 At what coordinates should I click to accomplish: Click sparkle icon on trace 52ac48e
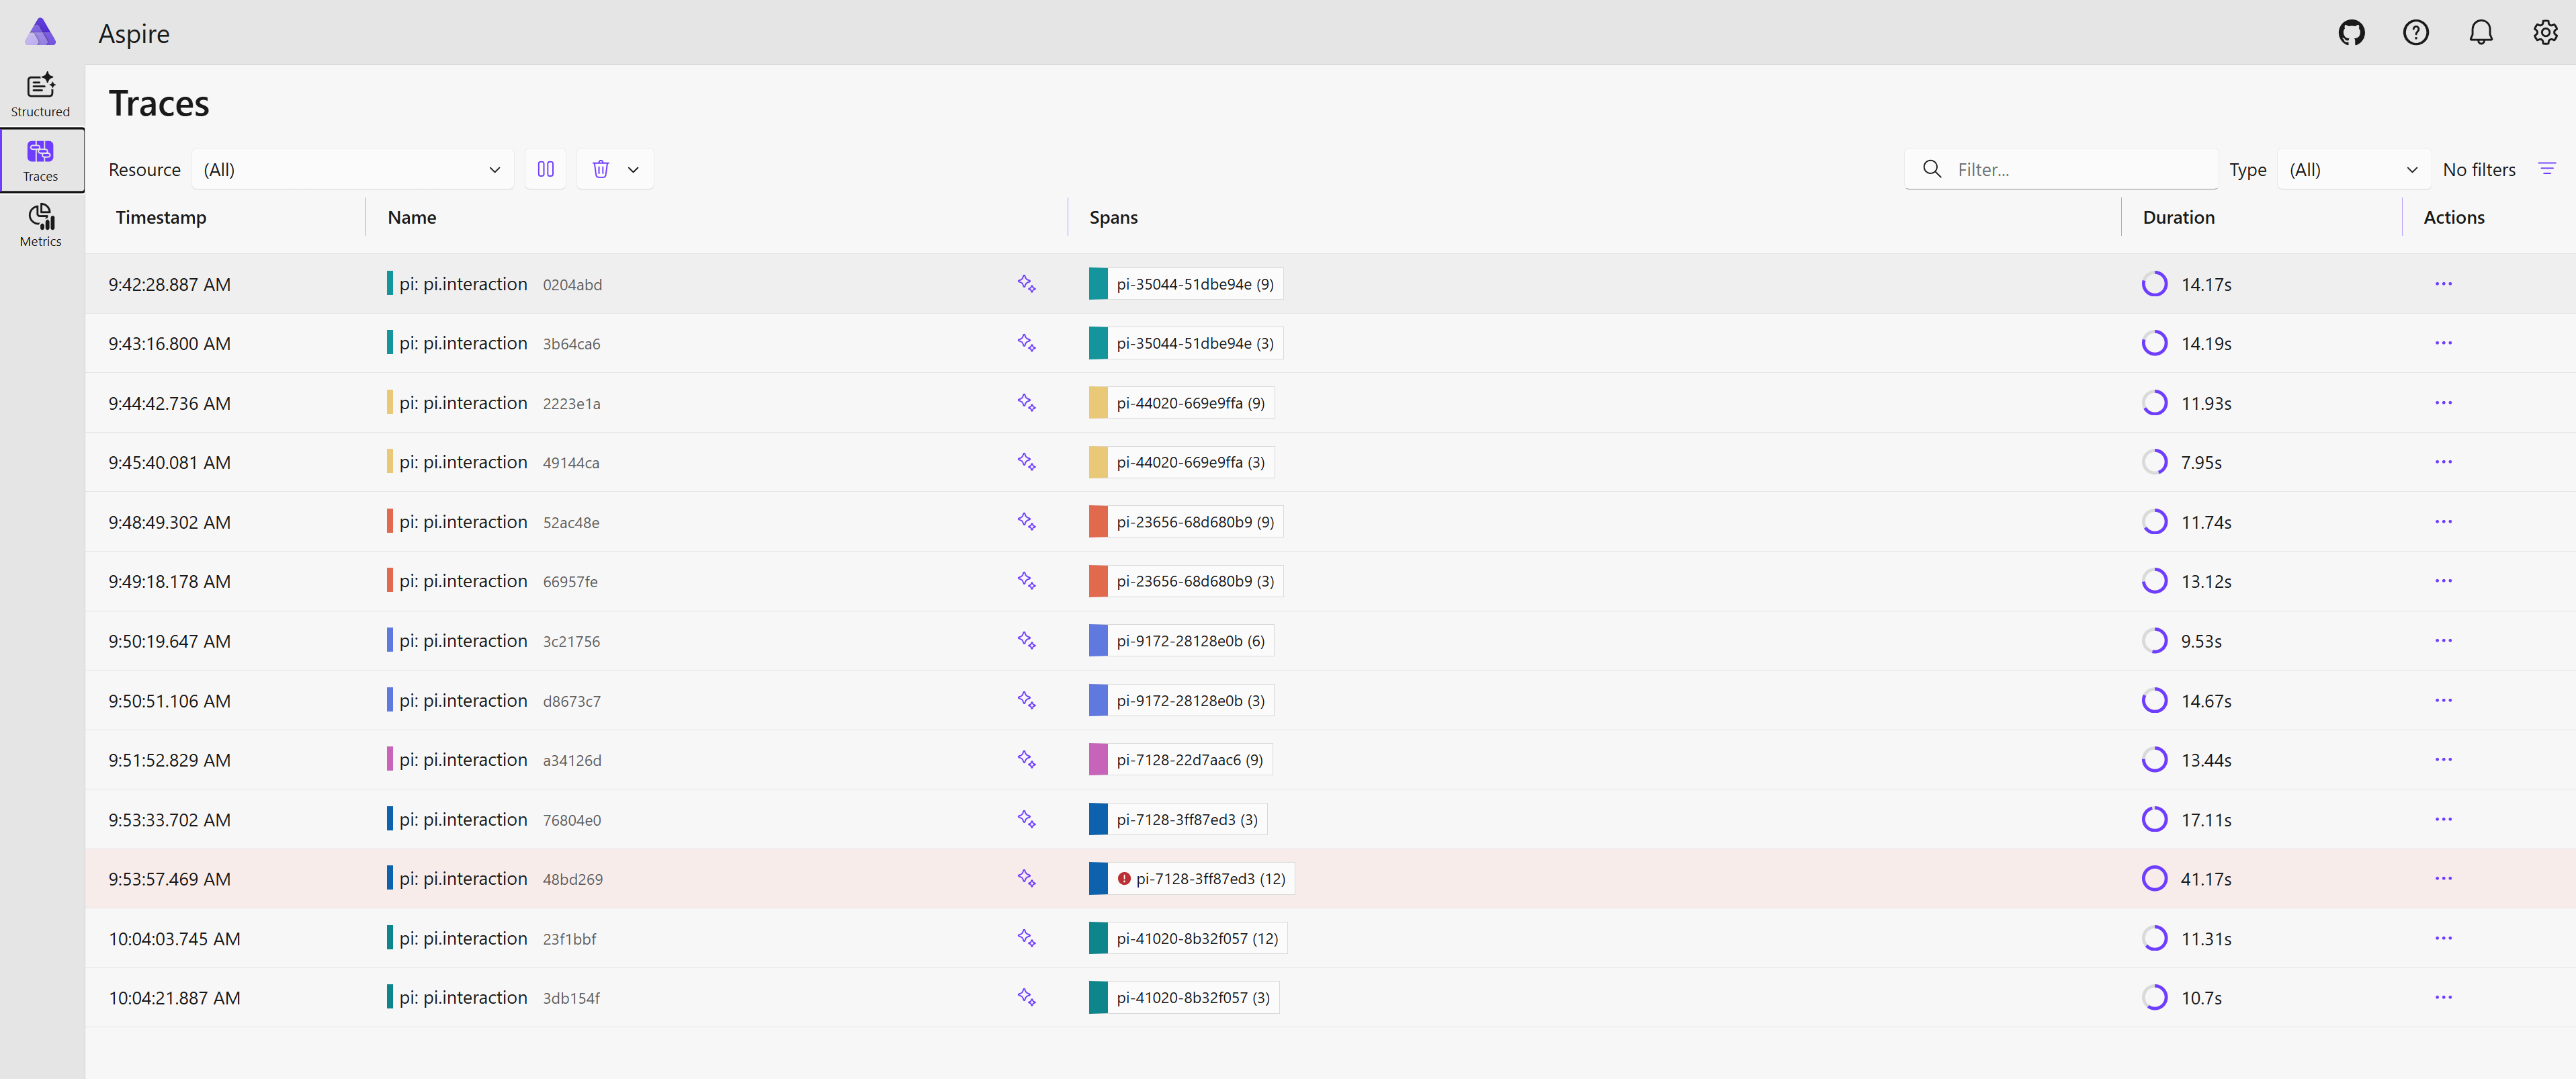pos(1026,522)
